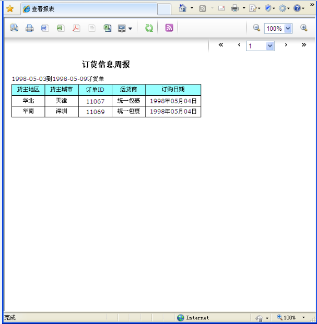
Task: Click the 华北 region cell
Action: click(28, 101)
